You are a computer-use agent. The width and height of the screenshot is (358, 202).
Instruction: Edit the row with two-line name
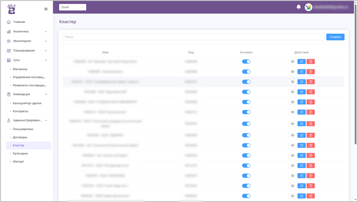coord(302,124)
